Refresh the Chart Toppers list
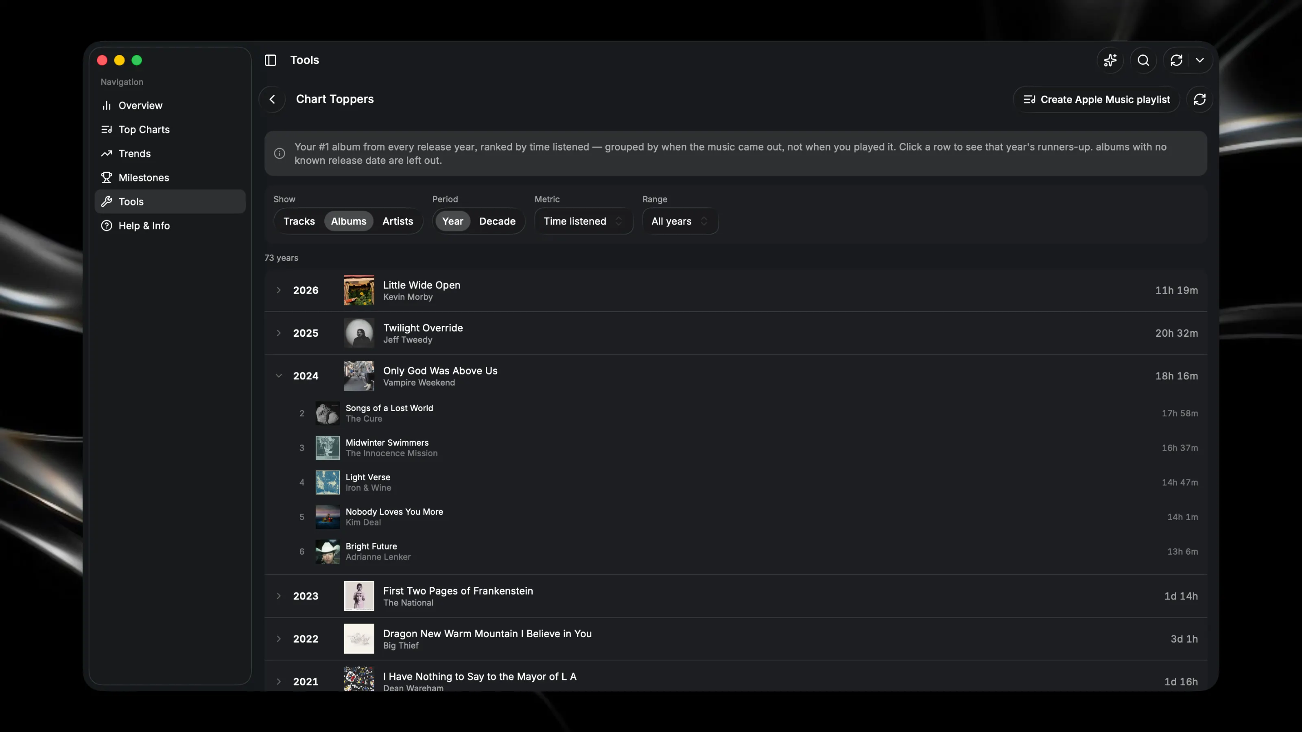 1200,99
